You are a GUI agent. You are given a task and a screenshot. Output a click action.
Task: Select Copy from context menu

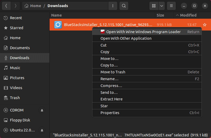tap(147, 52)
